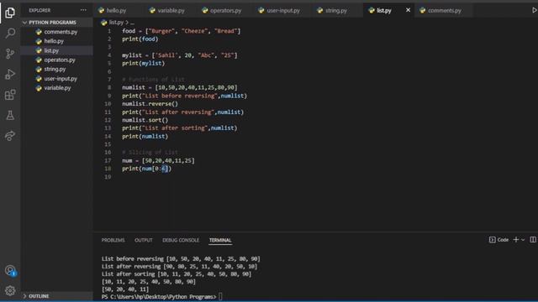
Task: Open Source Control view
Action: click(x=10, y=54)
